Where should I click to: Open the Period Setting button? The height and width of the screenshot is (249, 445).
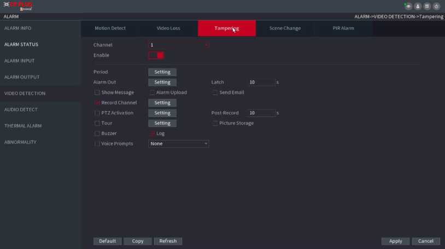pyautogui.click(x=162, y=72)
